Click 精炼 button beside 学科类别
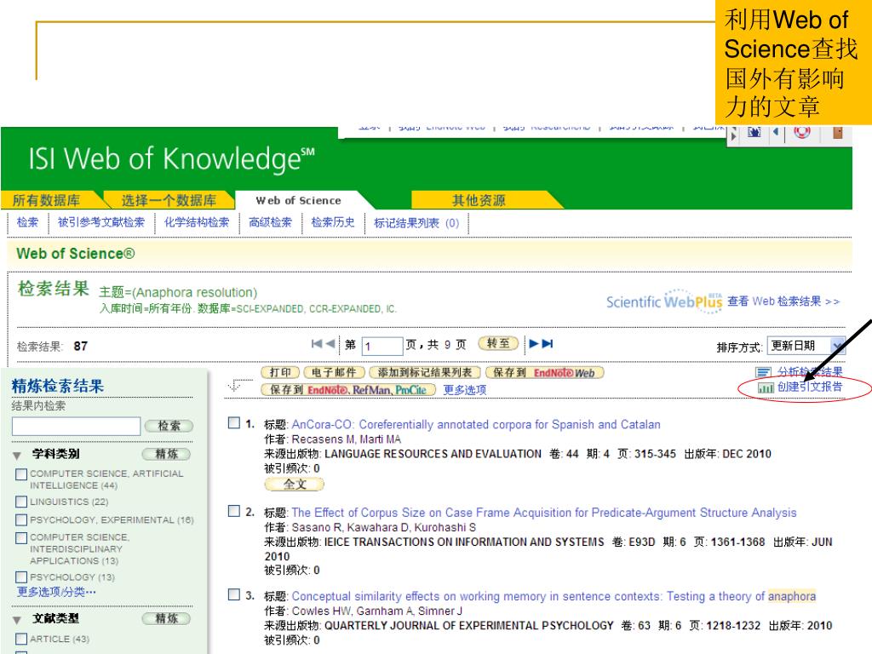 coord(166,454)
